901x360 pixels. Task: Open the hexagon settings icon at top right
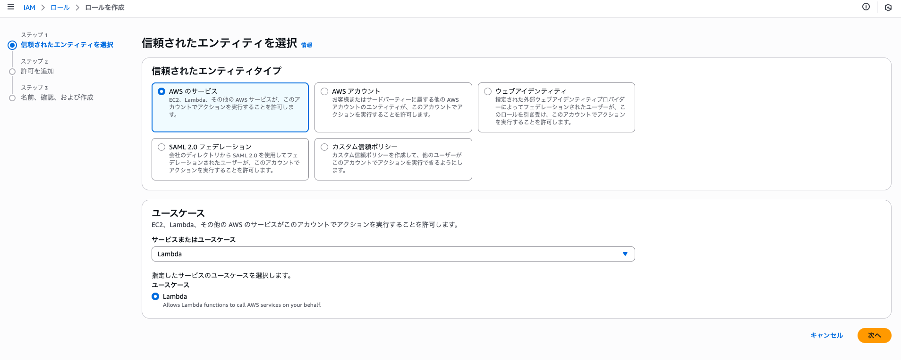click(x=888, y=8)
